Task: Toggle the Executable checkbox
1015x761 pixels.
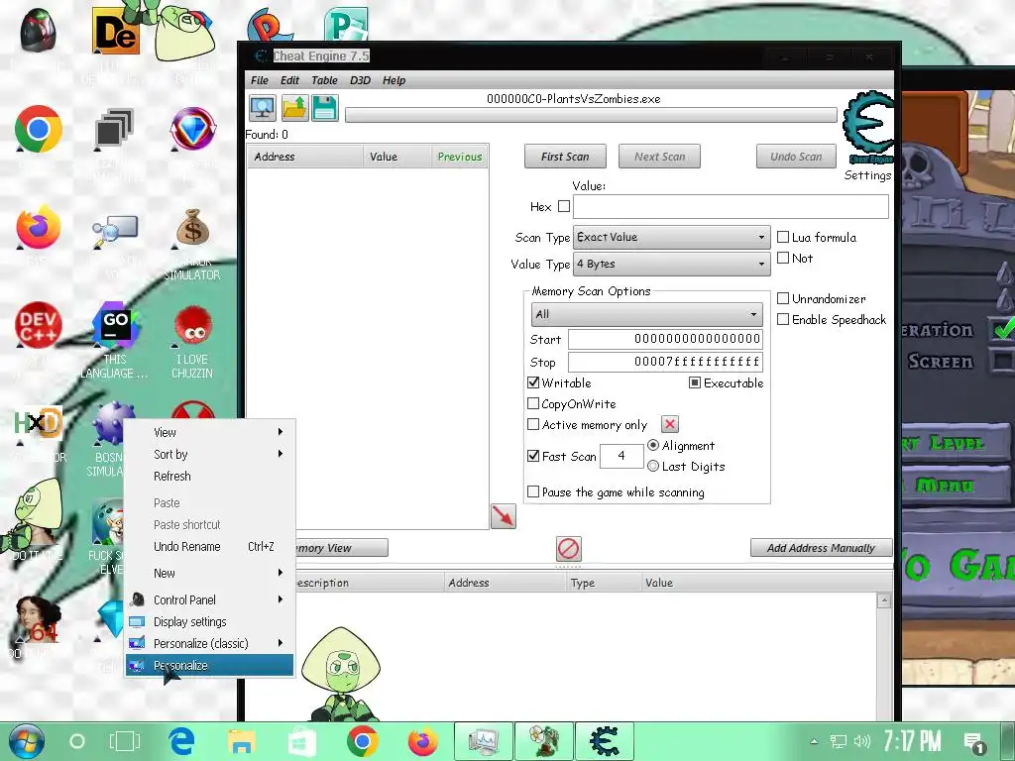Action: pos(695,382)
